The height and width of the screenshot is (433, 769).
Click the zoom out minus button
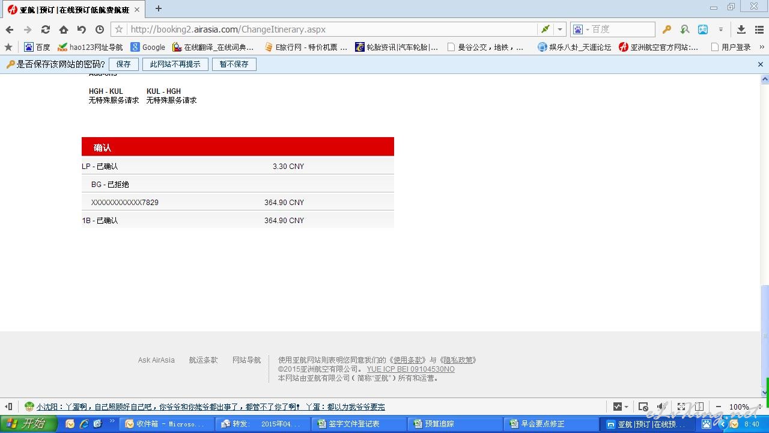click(x=718, y=407)
